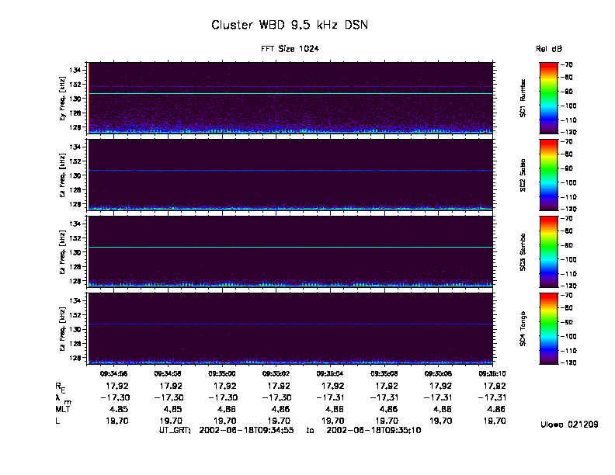Click the "SC1 Rumba" spacecraft label
This screenshot has width=615, height=475.
pos(523,98)
